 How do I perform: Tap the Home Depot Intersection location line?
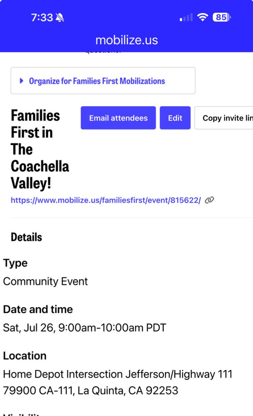[x=117, y=374]
